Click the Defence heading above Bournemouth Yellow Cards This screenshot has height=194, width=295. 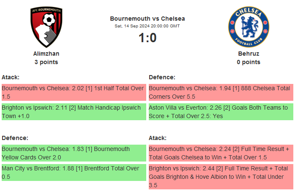pyautogui.click(x=15, y=138)
